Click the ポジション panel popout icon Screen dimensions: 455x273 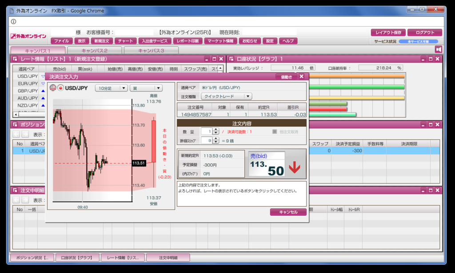pos(15,125)
